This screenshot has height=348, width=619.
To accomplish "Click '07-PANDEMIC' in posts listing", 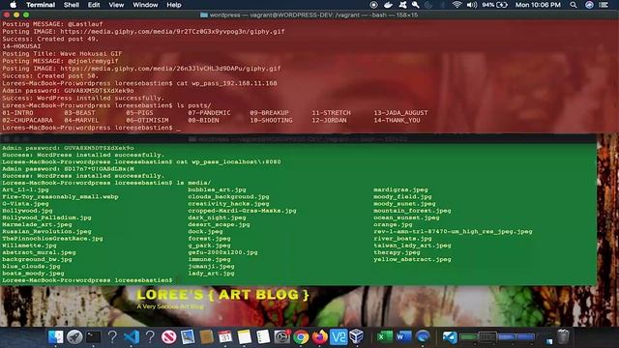I will click(209, 113).
